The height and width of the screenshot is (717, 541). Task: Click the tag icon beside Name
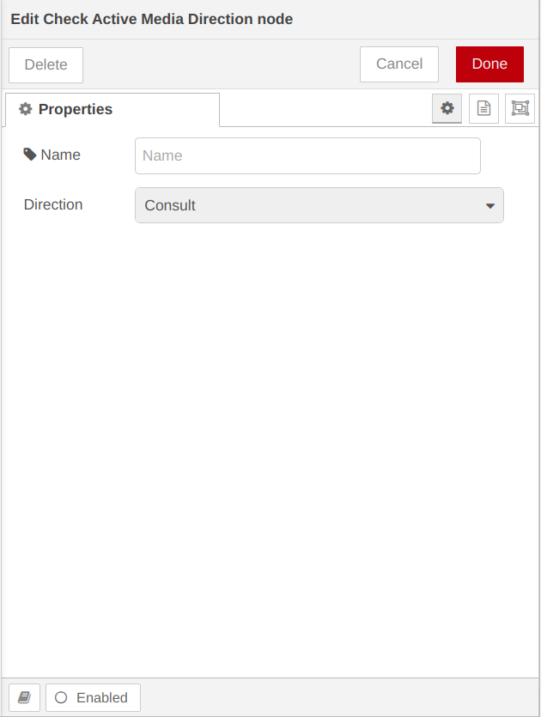pos(30,155)
